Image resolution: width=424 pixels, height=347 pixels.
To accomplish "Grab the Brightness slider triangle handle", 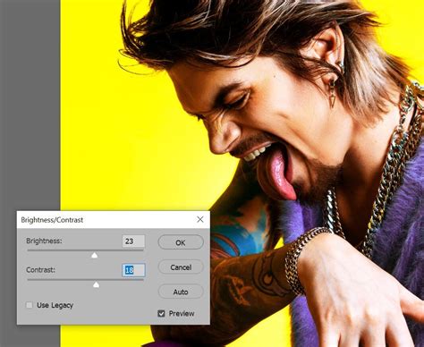I will click(94, 255).
